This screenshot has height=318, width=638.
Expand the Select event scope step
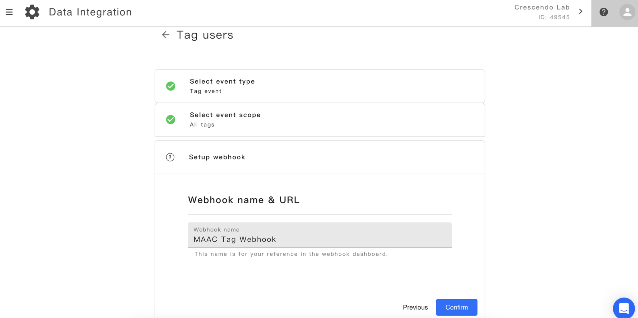pos(320,120)
